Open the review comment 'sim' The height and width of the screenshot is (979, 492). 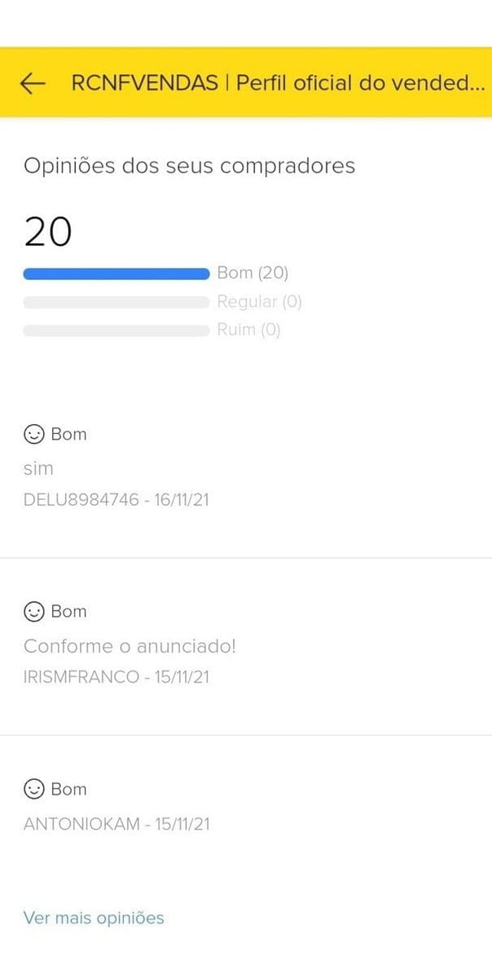[x=38, y=469]
